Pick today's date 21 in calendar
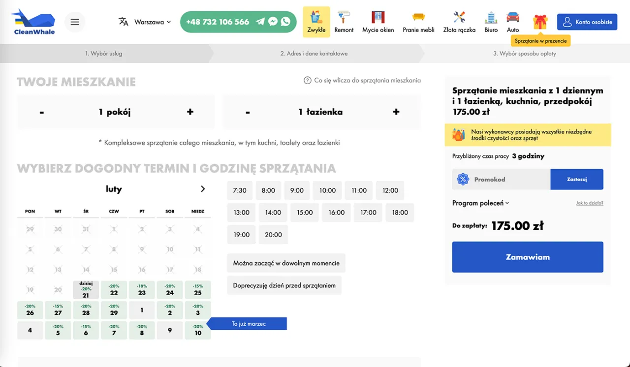 click(x=86, y=290)
